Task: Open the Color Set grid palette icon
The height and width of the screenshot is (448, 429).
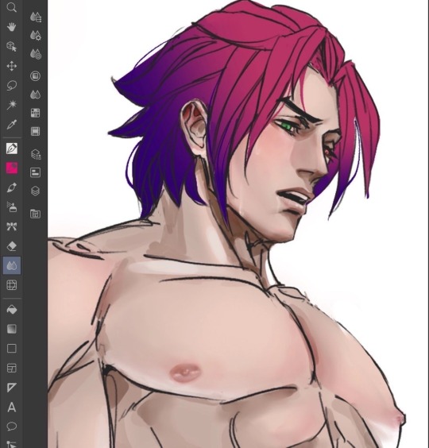Action: coord(35,113)
